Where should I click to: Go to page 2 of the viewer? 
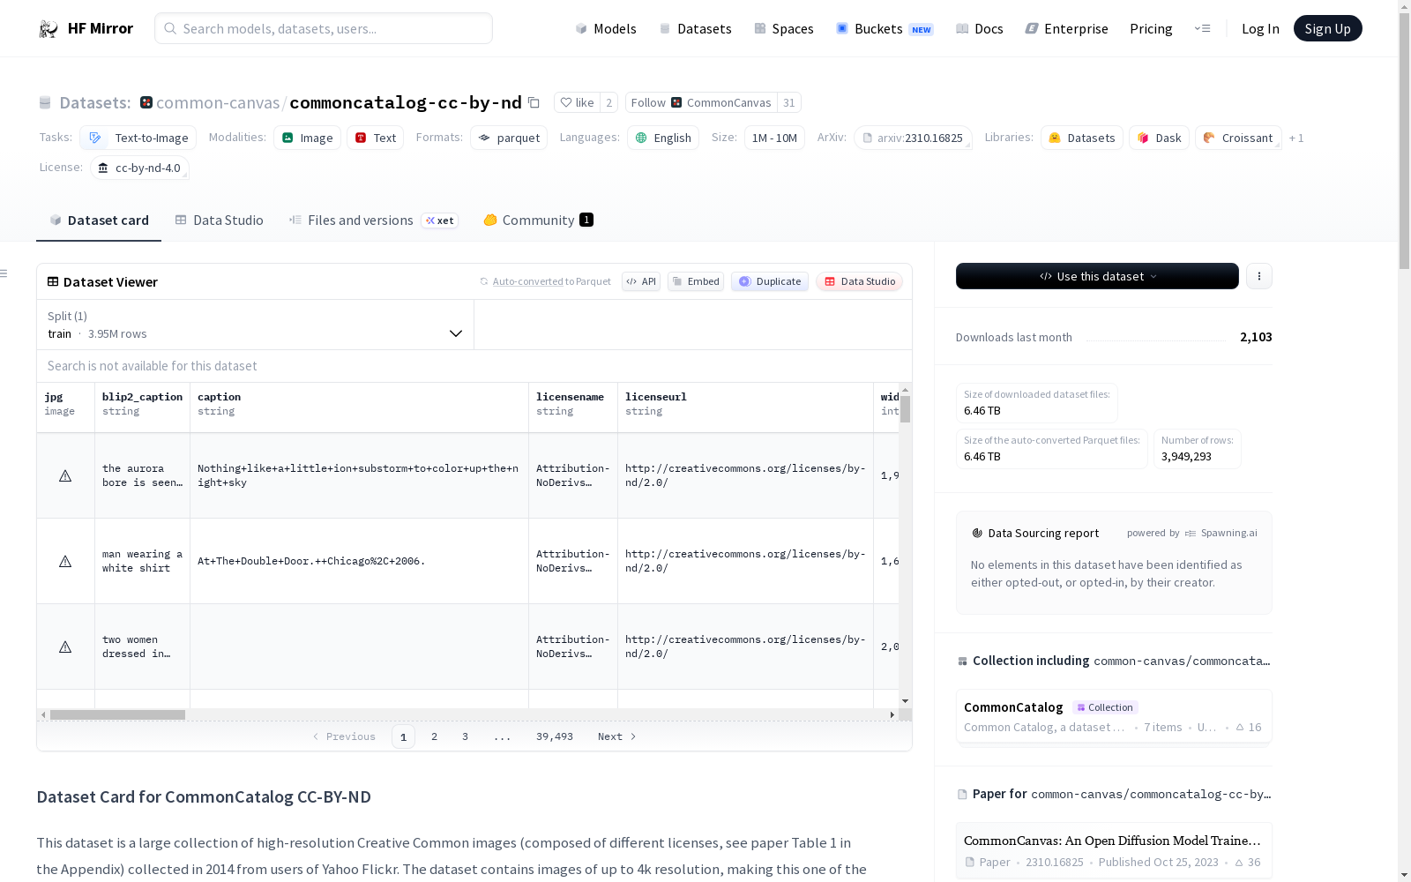[x=434, y=736]
